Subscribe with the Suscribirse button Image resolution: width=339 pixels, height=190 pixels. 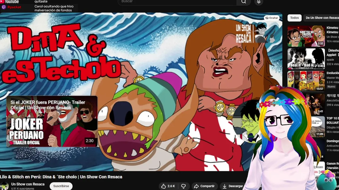[x=61, y=186]
